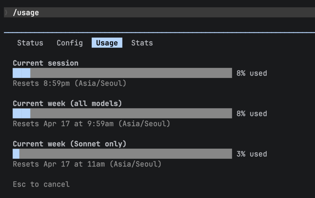
Task: Switch to the Status tab
Action: (x=30, y=43)
